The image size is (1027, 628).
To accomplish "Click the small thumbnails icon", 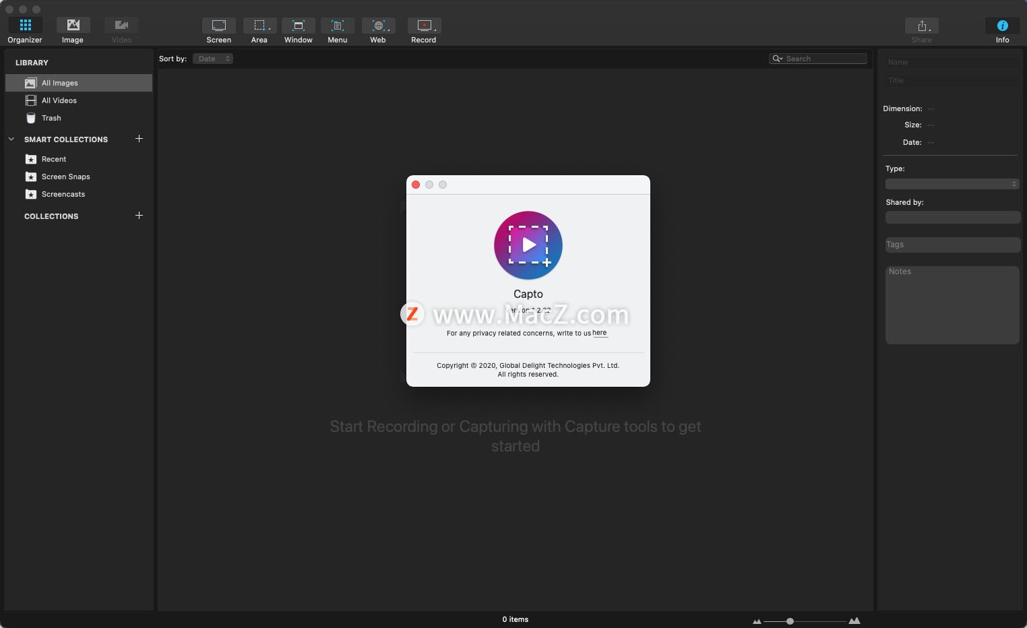I will point(757,621).
